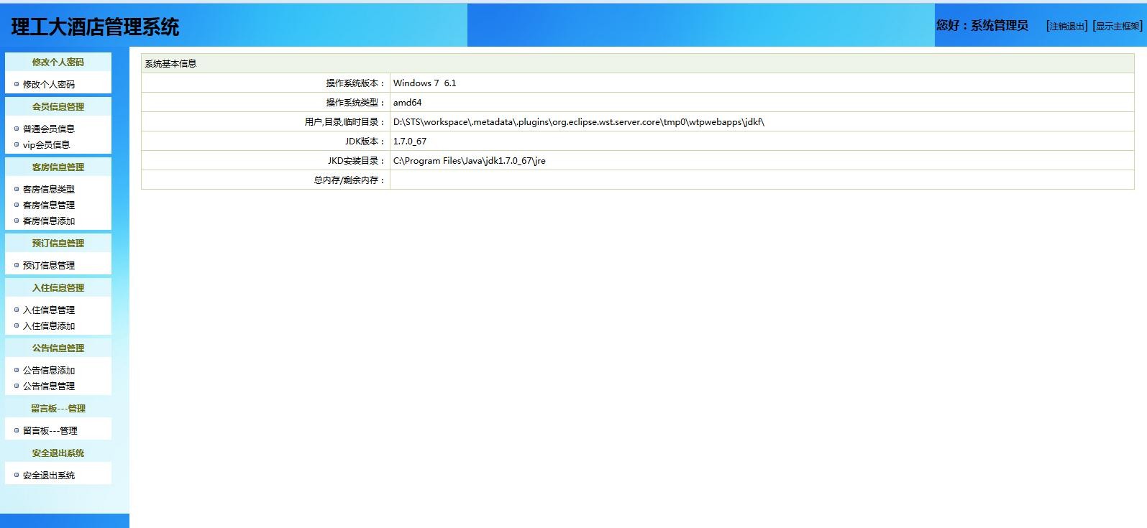Click the 安全退出系统 sidebar link
Viewport: 1147px width, 528px height.
tap(49, 475)
